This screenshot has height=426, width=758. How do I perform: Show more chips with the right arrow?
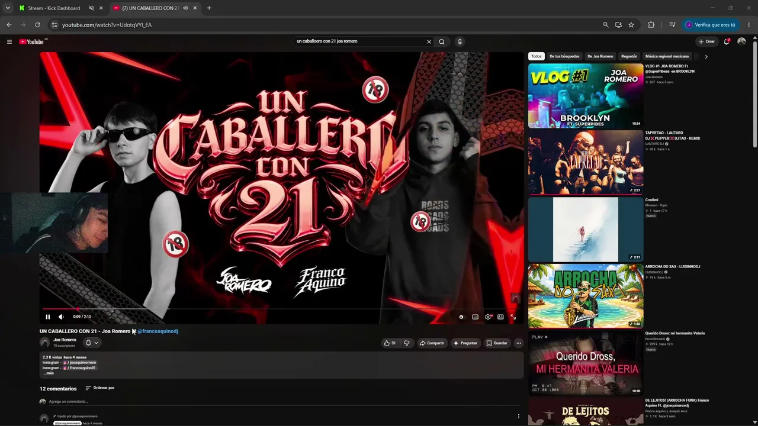click(x=706, y=56)
